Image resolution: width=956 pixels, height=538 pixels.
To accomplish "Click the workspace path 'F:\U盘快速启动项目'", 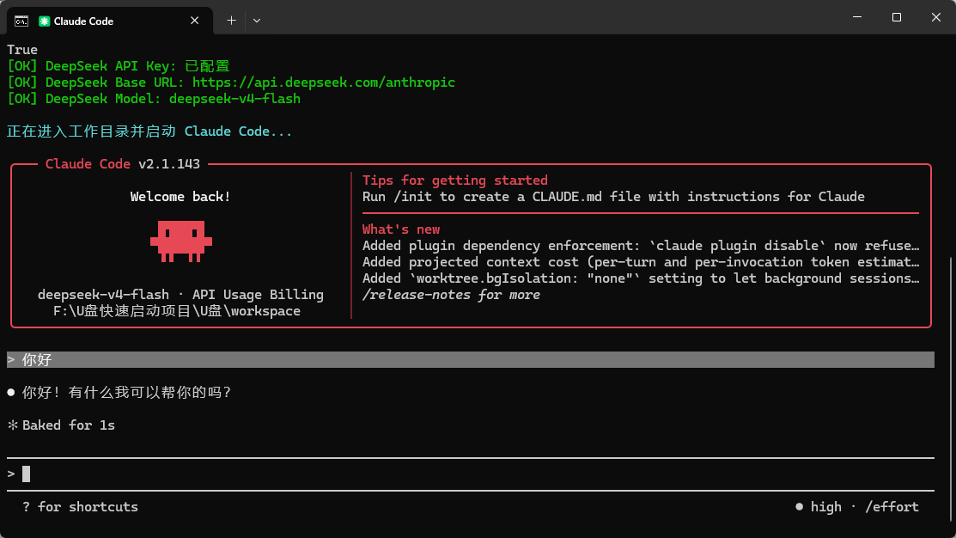I will pyautogui.click(x=177, y=311).
